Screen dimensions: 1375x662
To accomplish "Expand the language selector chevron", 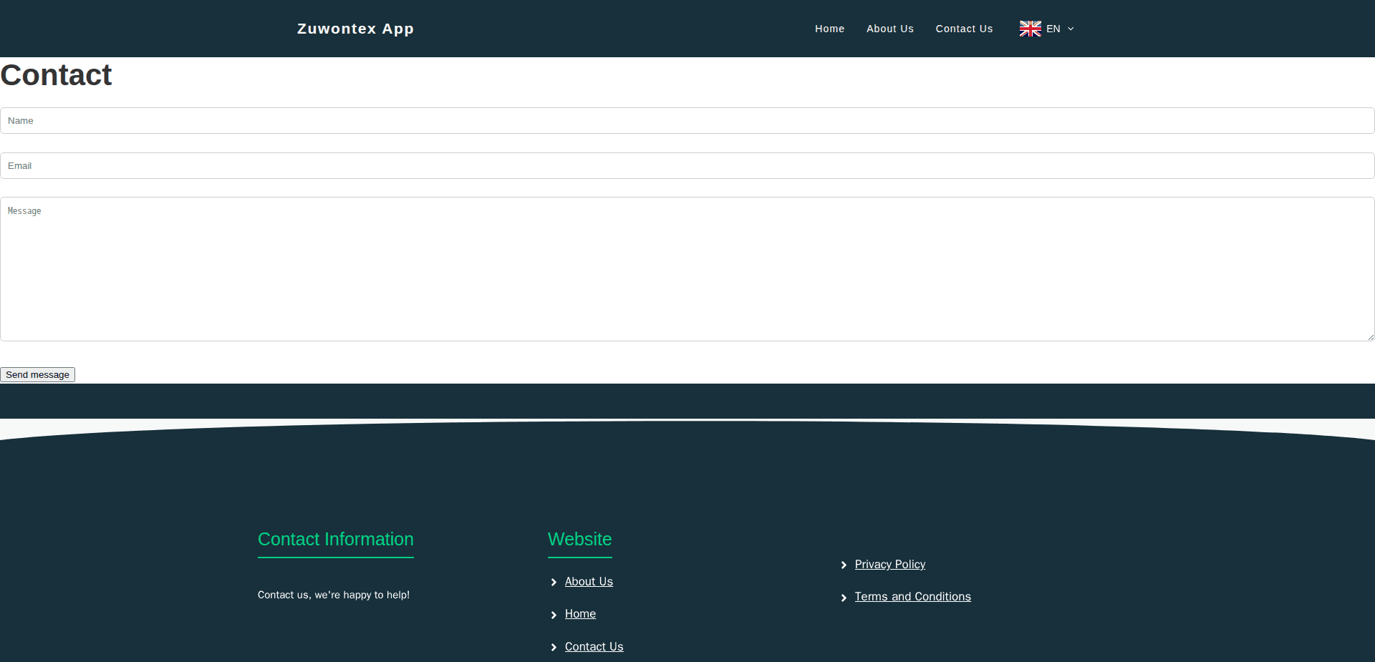I will click(x=1068, y=29).
